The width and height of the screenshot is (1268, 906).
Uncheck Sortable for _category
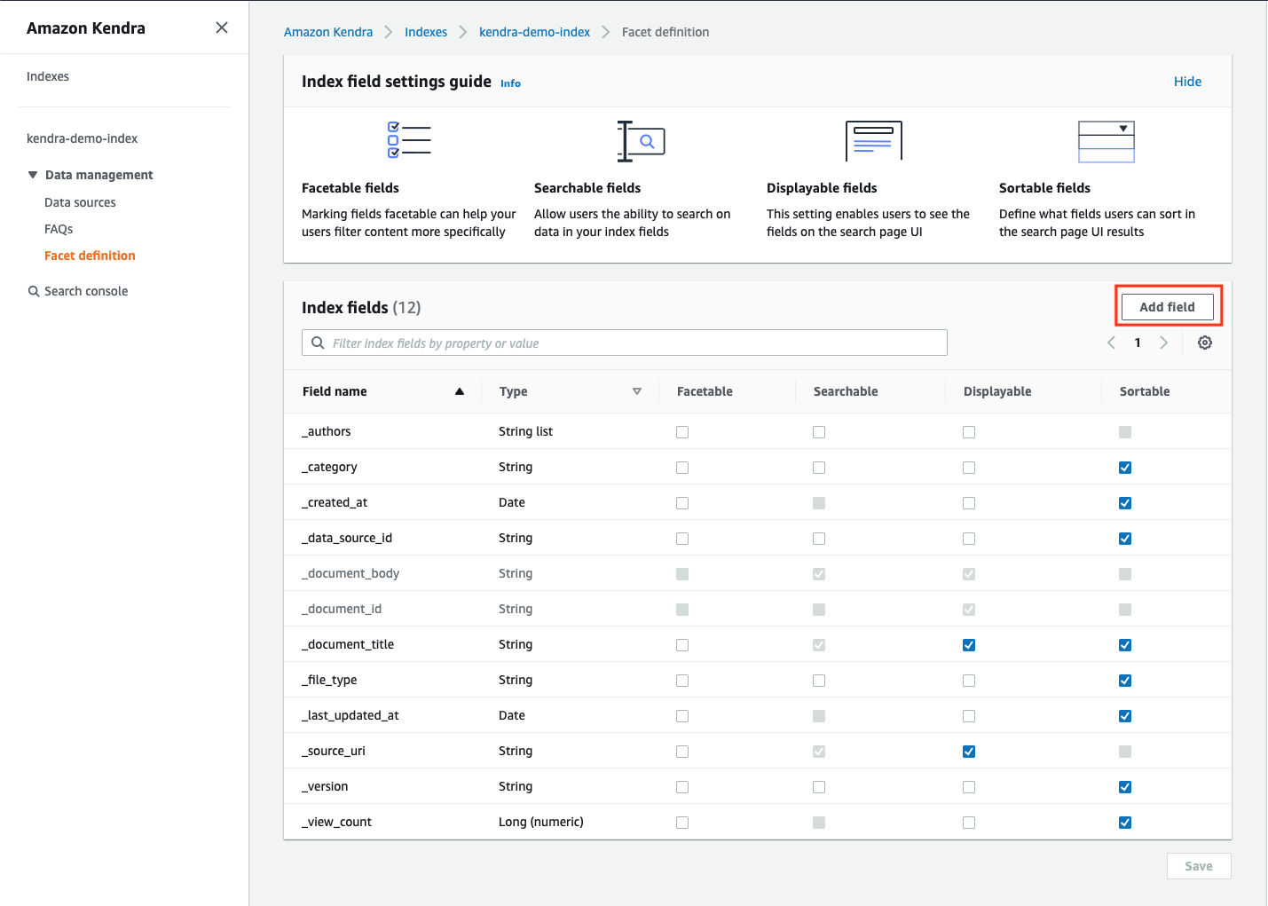click(1125, 468)
